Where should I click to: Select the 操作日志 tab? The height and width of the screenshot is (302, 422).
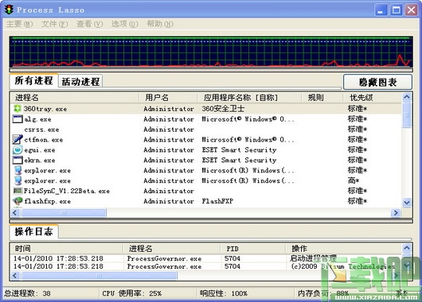pyautogui.click(x=33, y=231)
